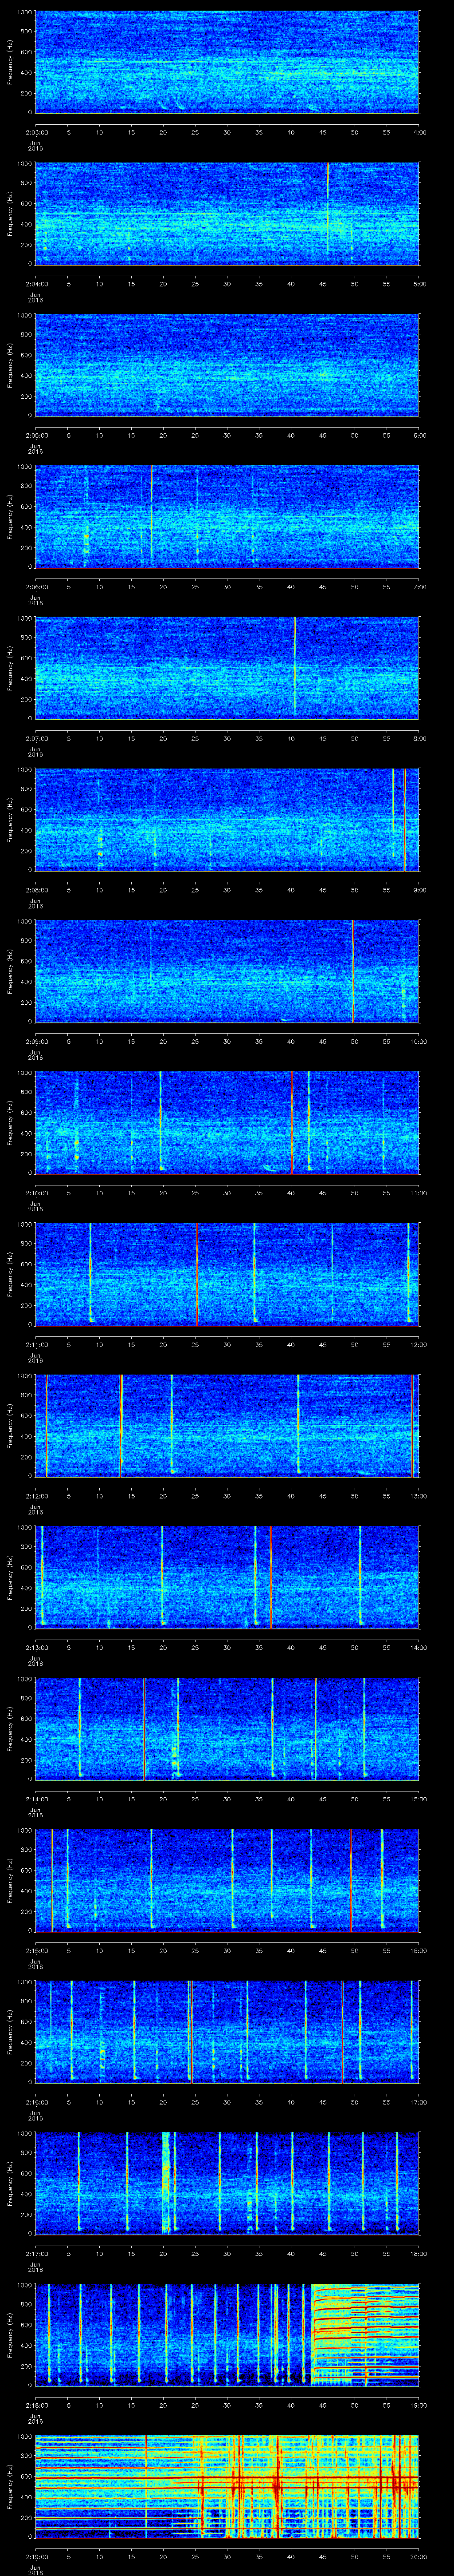Click red spike near second 17 in 2:14:00 spectrogram

144,1728
